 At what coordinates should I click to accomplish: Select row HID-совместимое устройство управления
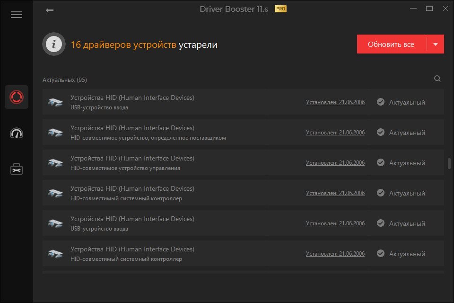pyautogui.click(x=243, y=163)
